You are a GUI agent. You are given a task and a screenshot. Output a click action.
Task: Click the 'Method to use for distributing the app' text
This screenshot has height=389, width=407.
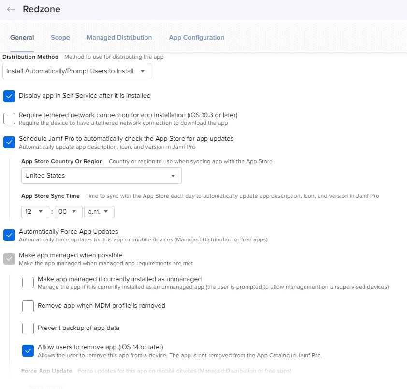pos(114,57)
